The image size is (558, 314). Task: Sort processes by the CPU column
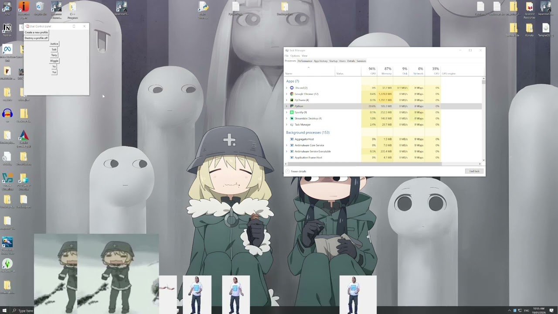(x=370, y=71)
